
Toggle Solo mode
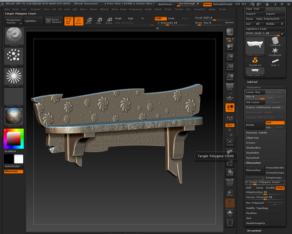[230, 213]
